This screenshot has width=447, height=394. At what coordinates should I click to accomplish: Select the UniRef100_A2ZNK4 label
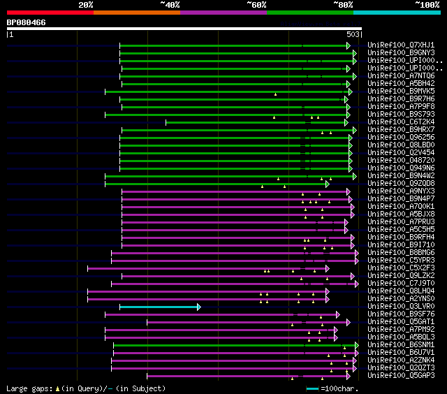pos(401,360)
